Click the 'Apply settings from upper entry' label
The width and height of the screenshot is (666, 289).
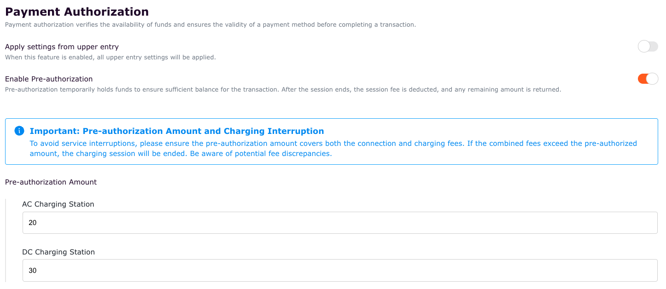pos(62,46)
